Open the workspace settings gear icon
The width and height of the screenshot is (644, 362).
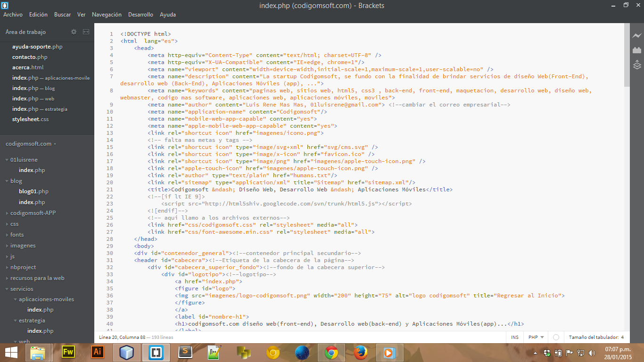click(x=74, y=32)
